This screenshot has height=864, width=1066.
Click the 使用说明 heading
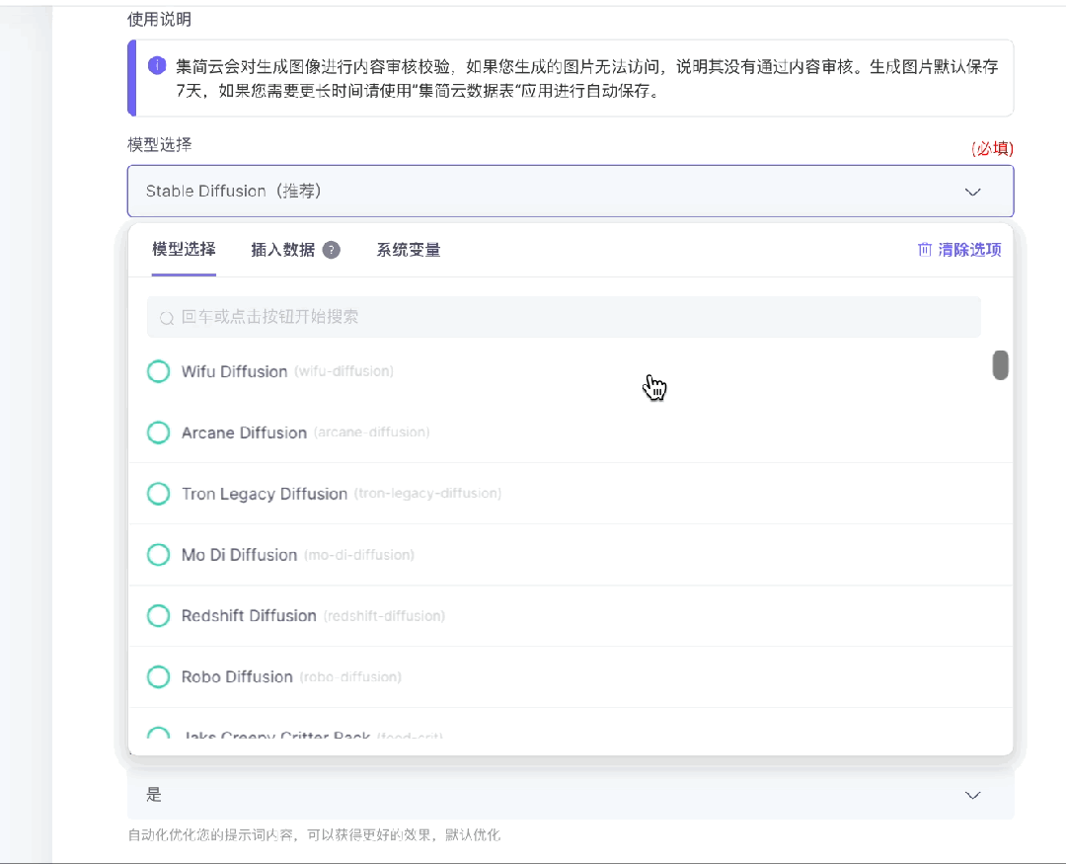159,19
